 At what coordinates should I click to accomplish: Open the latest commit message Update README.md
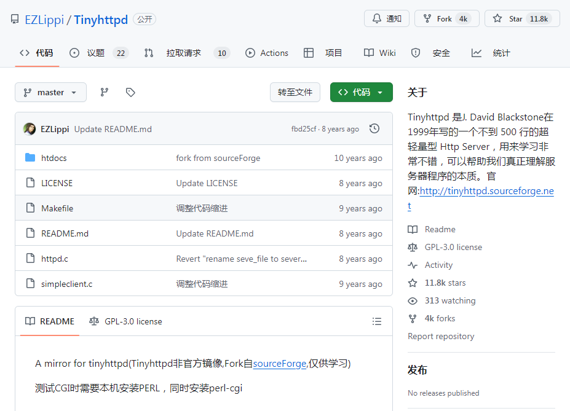click(x=113, y=129)
